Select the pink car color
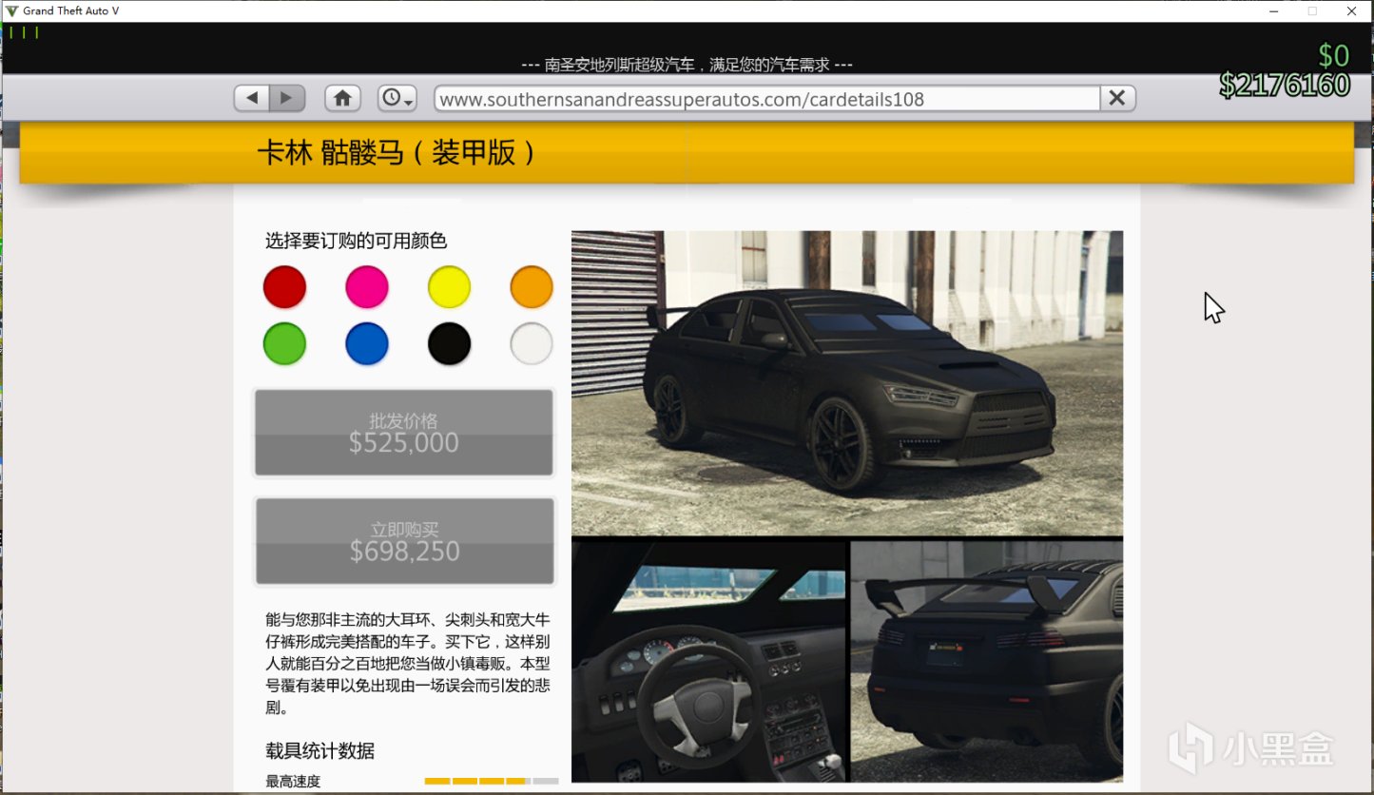The image size is (1374, 795). (367, 287)
